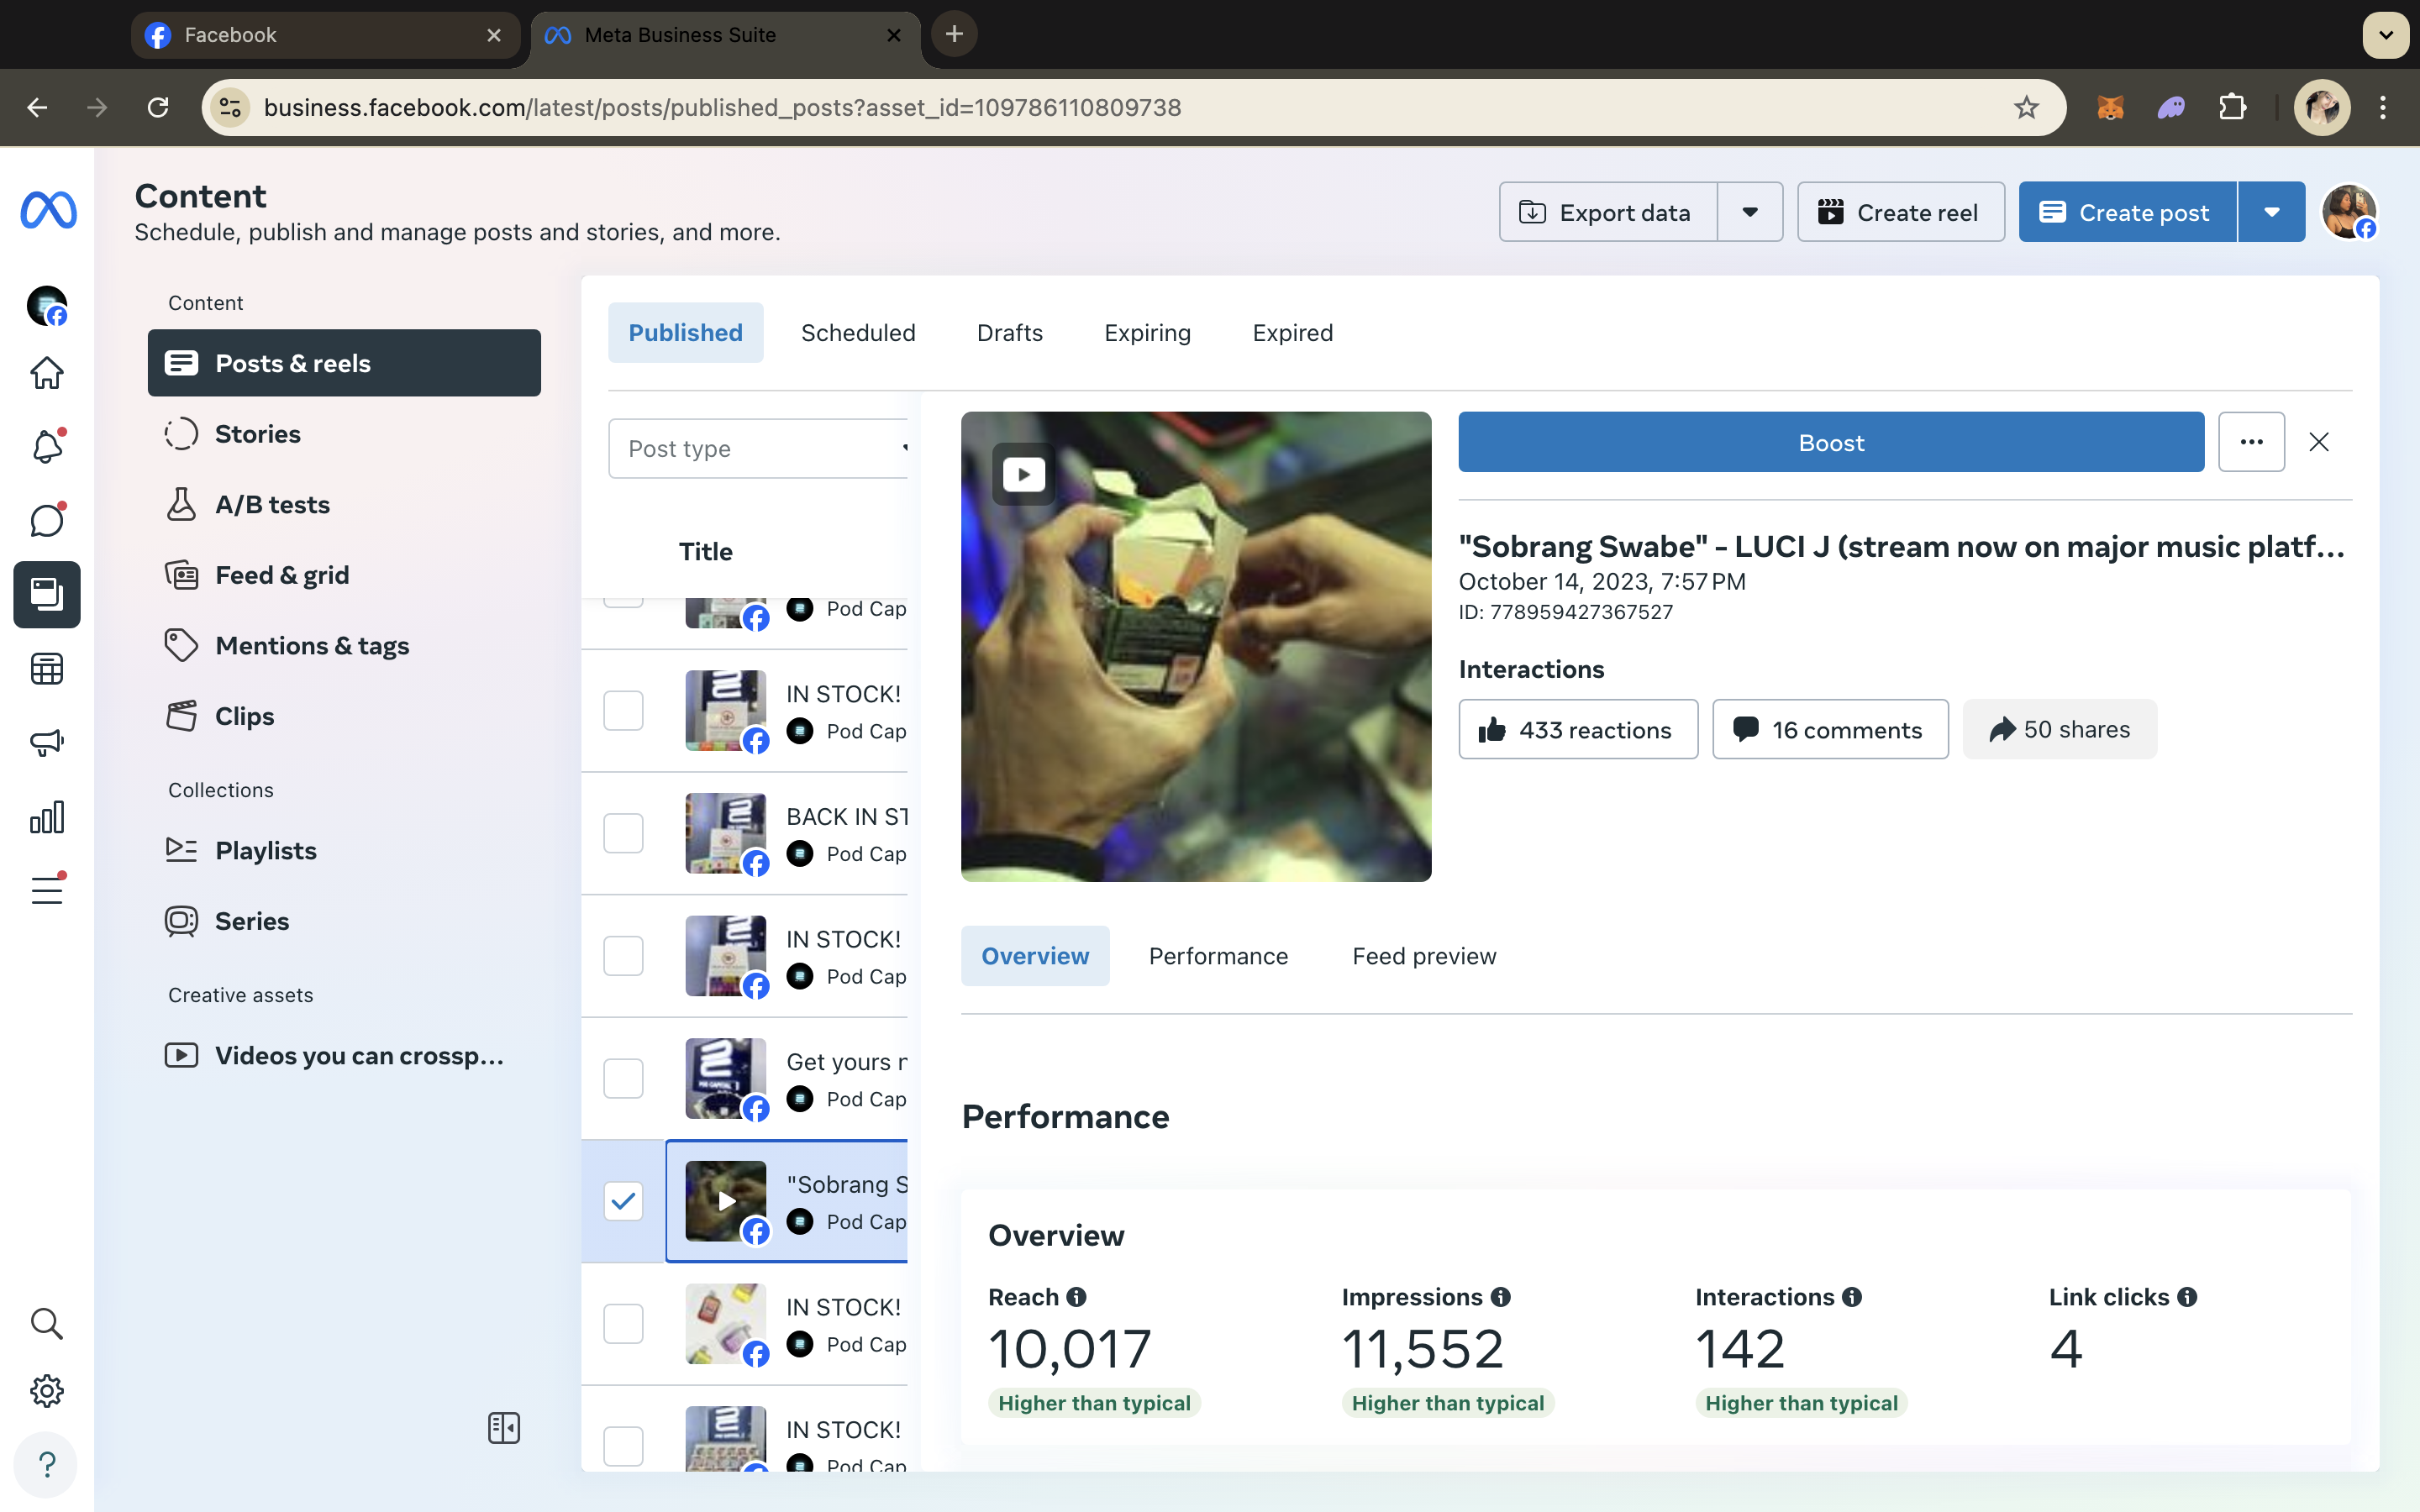This screenshot has height=1512, width=2420.
Task: Uncheck the "Sobrang Swabe" post checkbox
Action: 623,1201
